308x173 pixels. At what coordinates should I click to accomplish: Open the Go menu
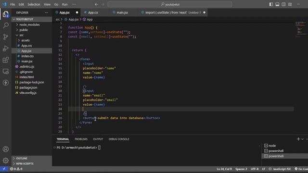56,4
